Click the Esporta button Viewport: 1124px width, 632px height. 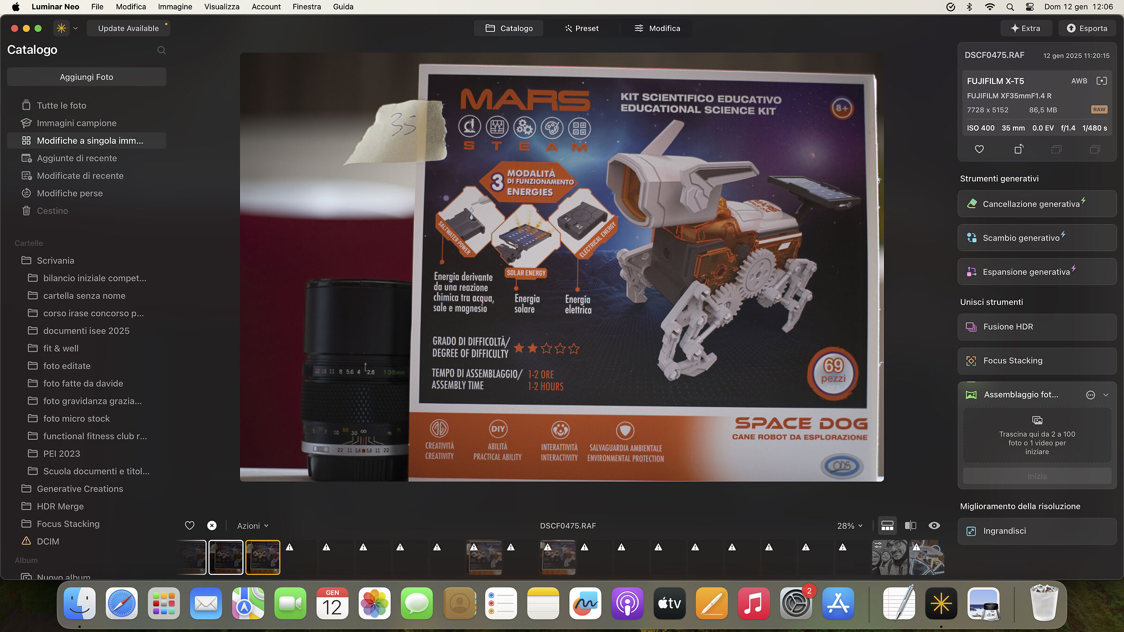(1087, 28)
